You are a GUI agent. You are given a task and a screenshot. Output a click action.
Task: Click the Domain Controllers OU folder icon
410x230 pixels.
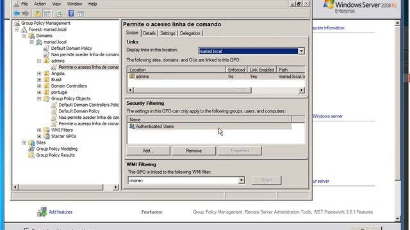46,86
